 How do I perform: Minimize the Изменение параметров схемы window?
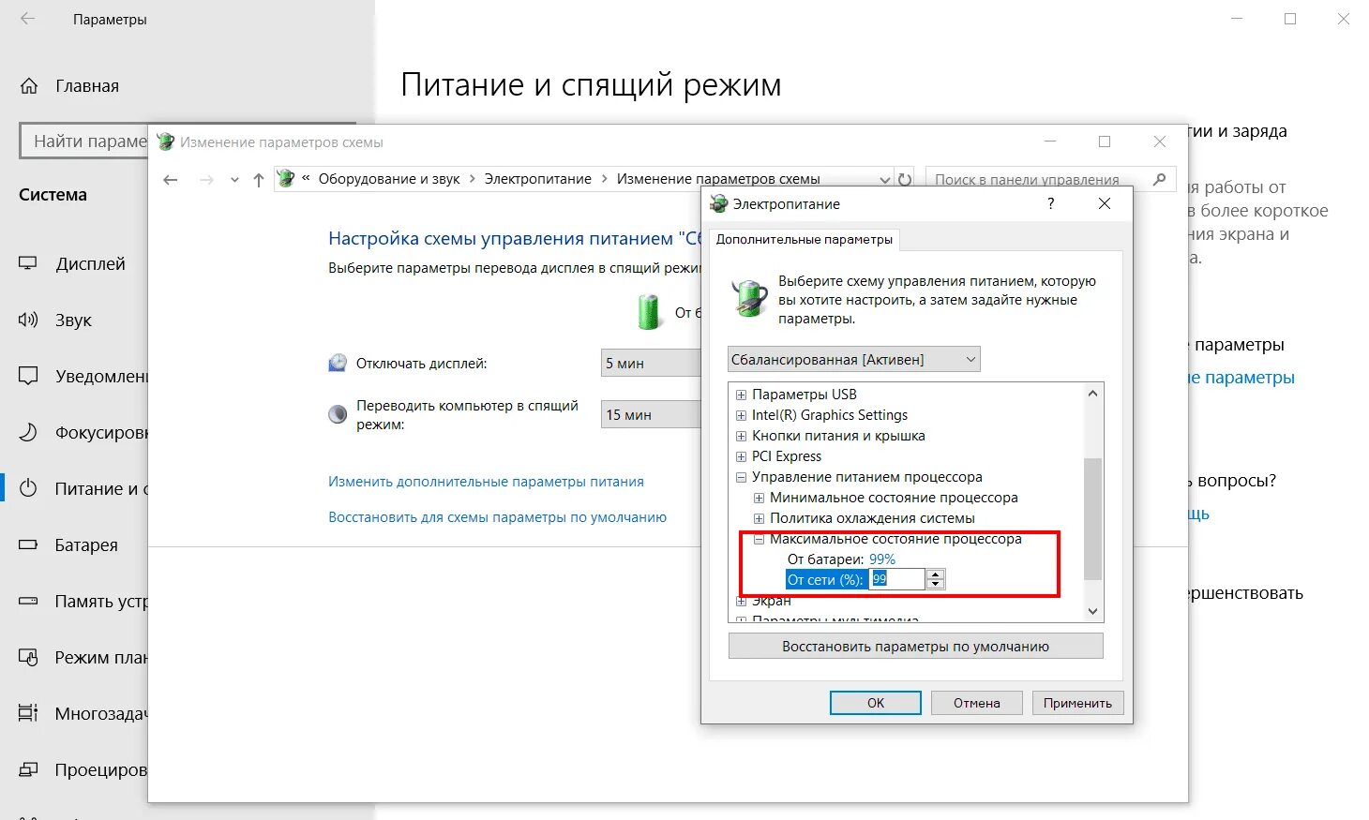click(x=1050, y=142)
